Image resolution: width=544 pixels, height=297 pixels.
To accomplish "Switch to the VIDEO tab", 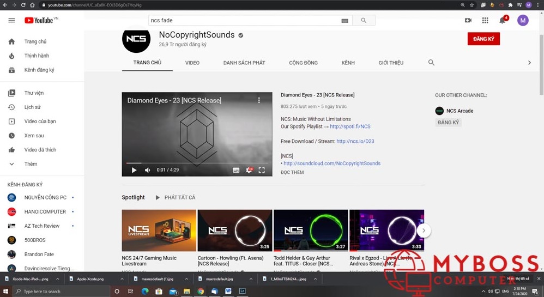I will 192,63.
